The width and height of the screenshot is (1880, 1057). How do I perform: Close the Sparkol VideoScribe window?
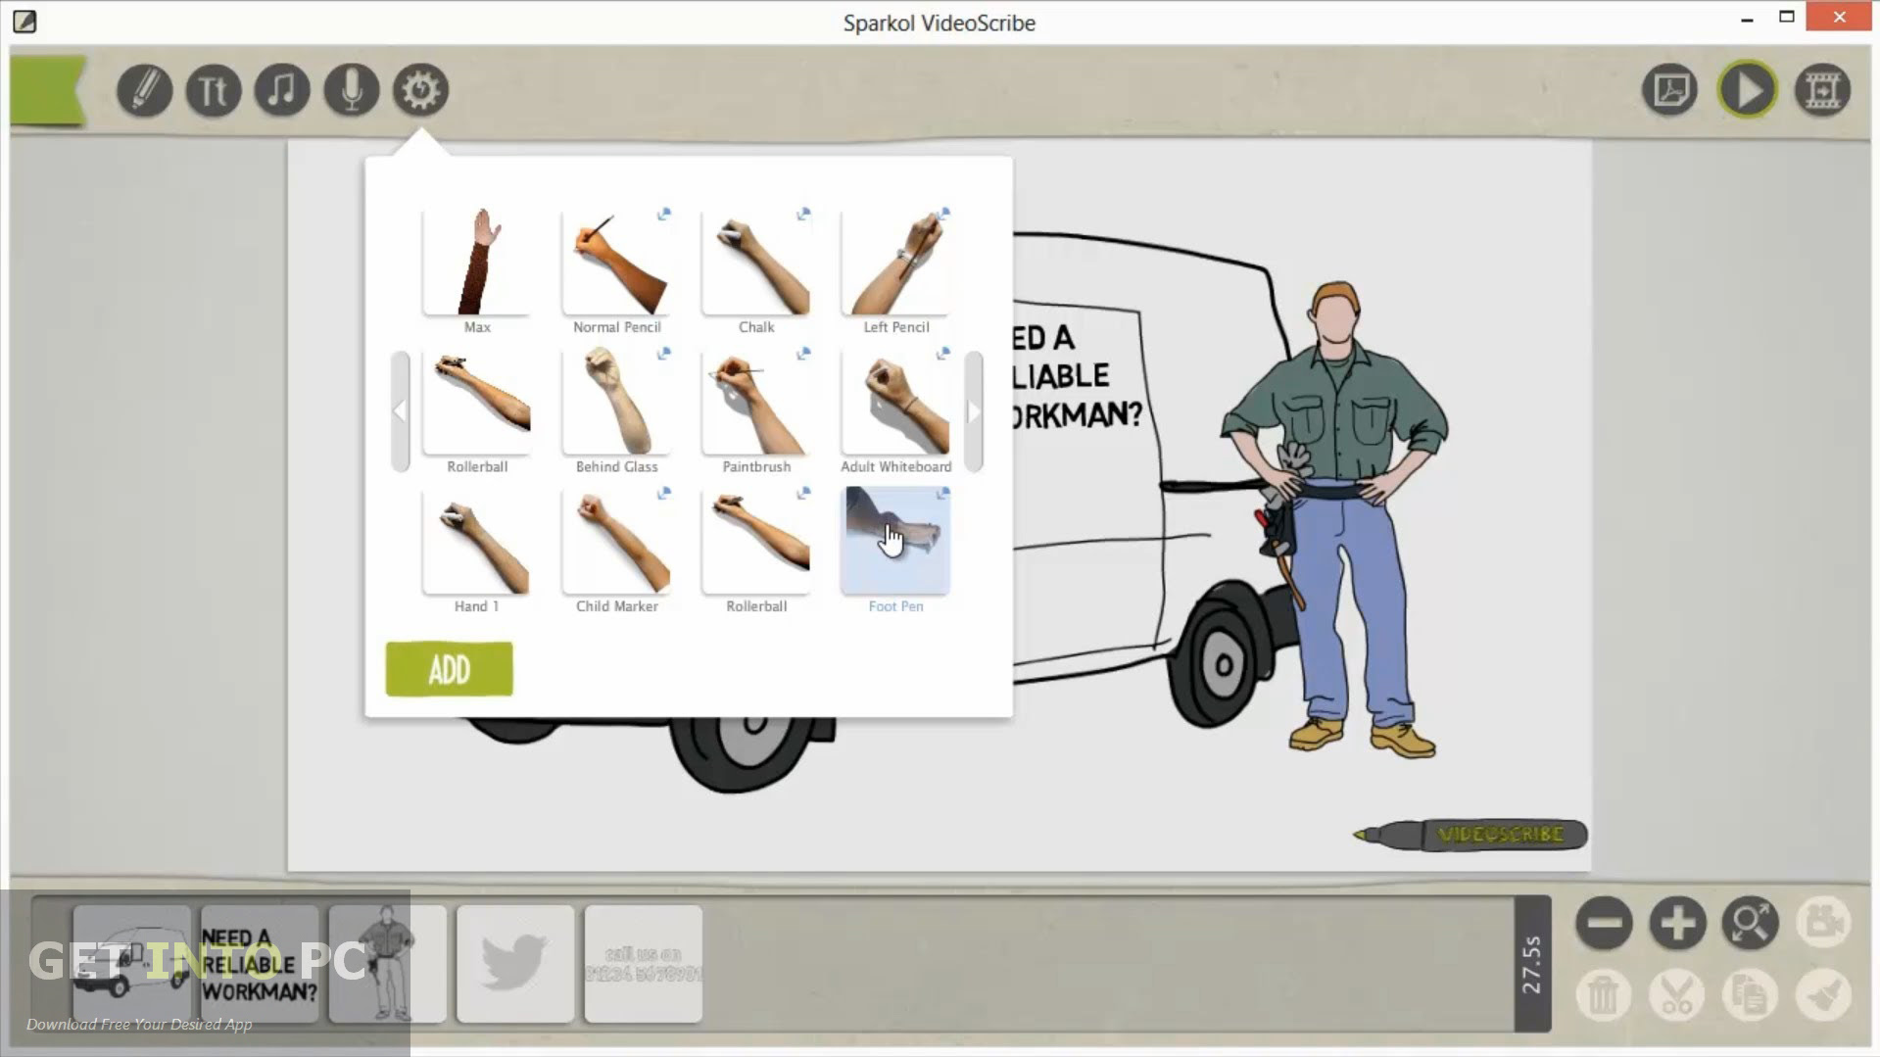coord(1839,17)
